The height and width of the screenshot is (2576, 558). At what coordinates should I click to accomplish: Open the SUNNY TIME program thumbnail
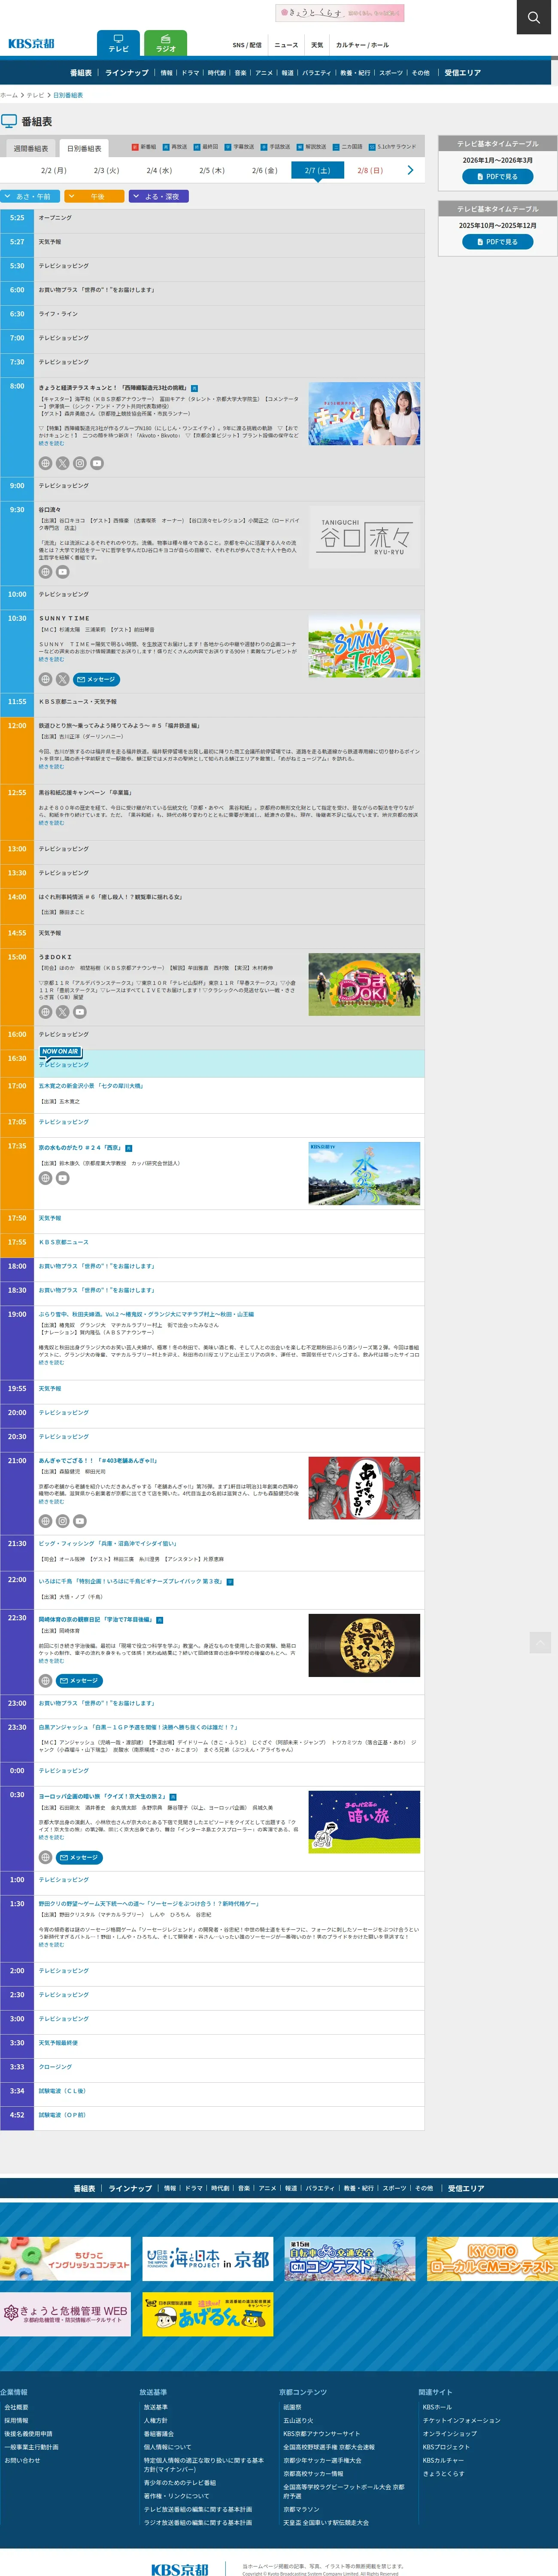pos(364,646)
